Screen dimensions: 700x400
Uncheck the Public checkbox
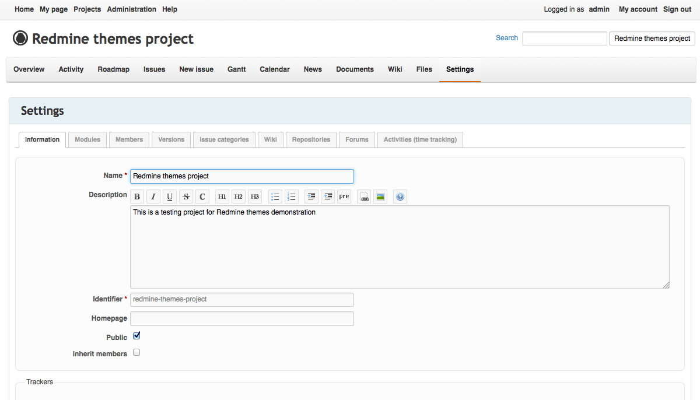[136, 336]
